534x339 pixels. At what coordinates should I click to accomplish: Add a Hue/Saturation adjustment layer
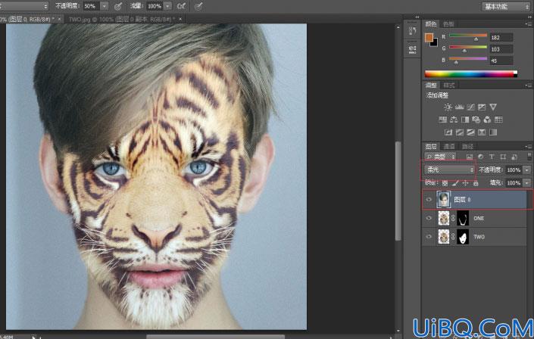click(442, 120)
